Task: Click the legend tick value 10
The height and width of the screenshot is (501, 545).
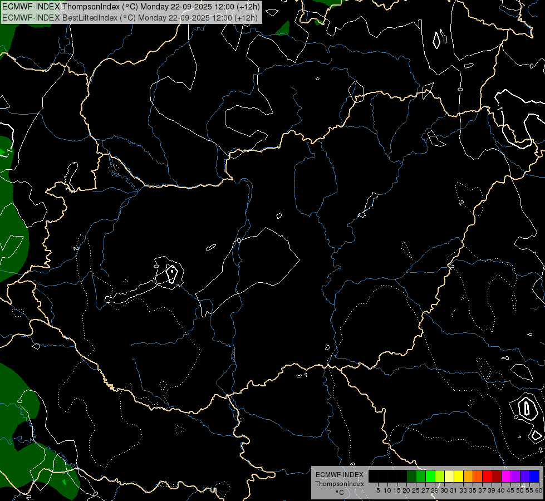Action: point(387,490)
